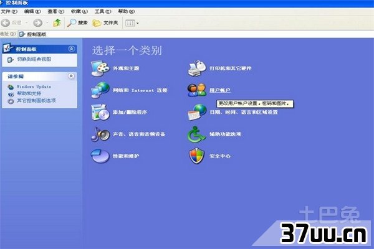Click the 打印机和其它硬件 text link
374x249 pixels.
(231, 68)
